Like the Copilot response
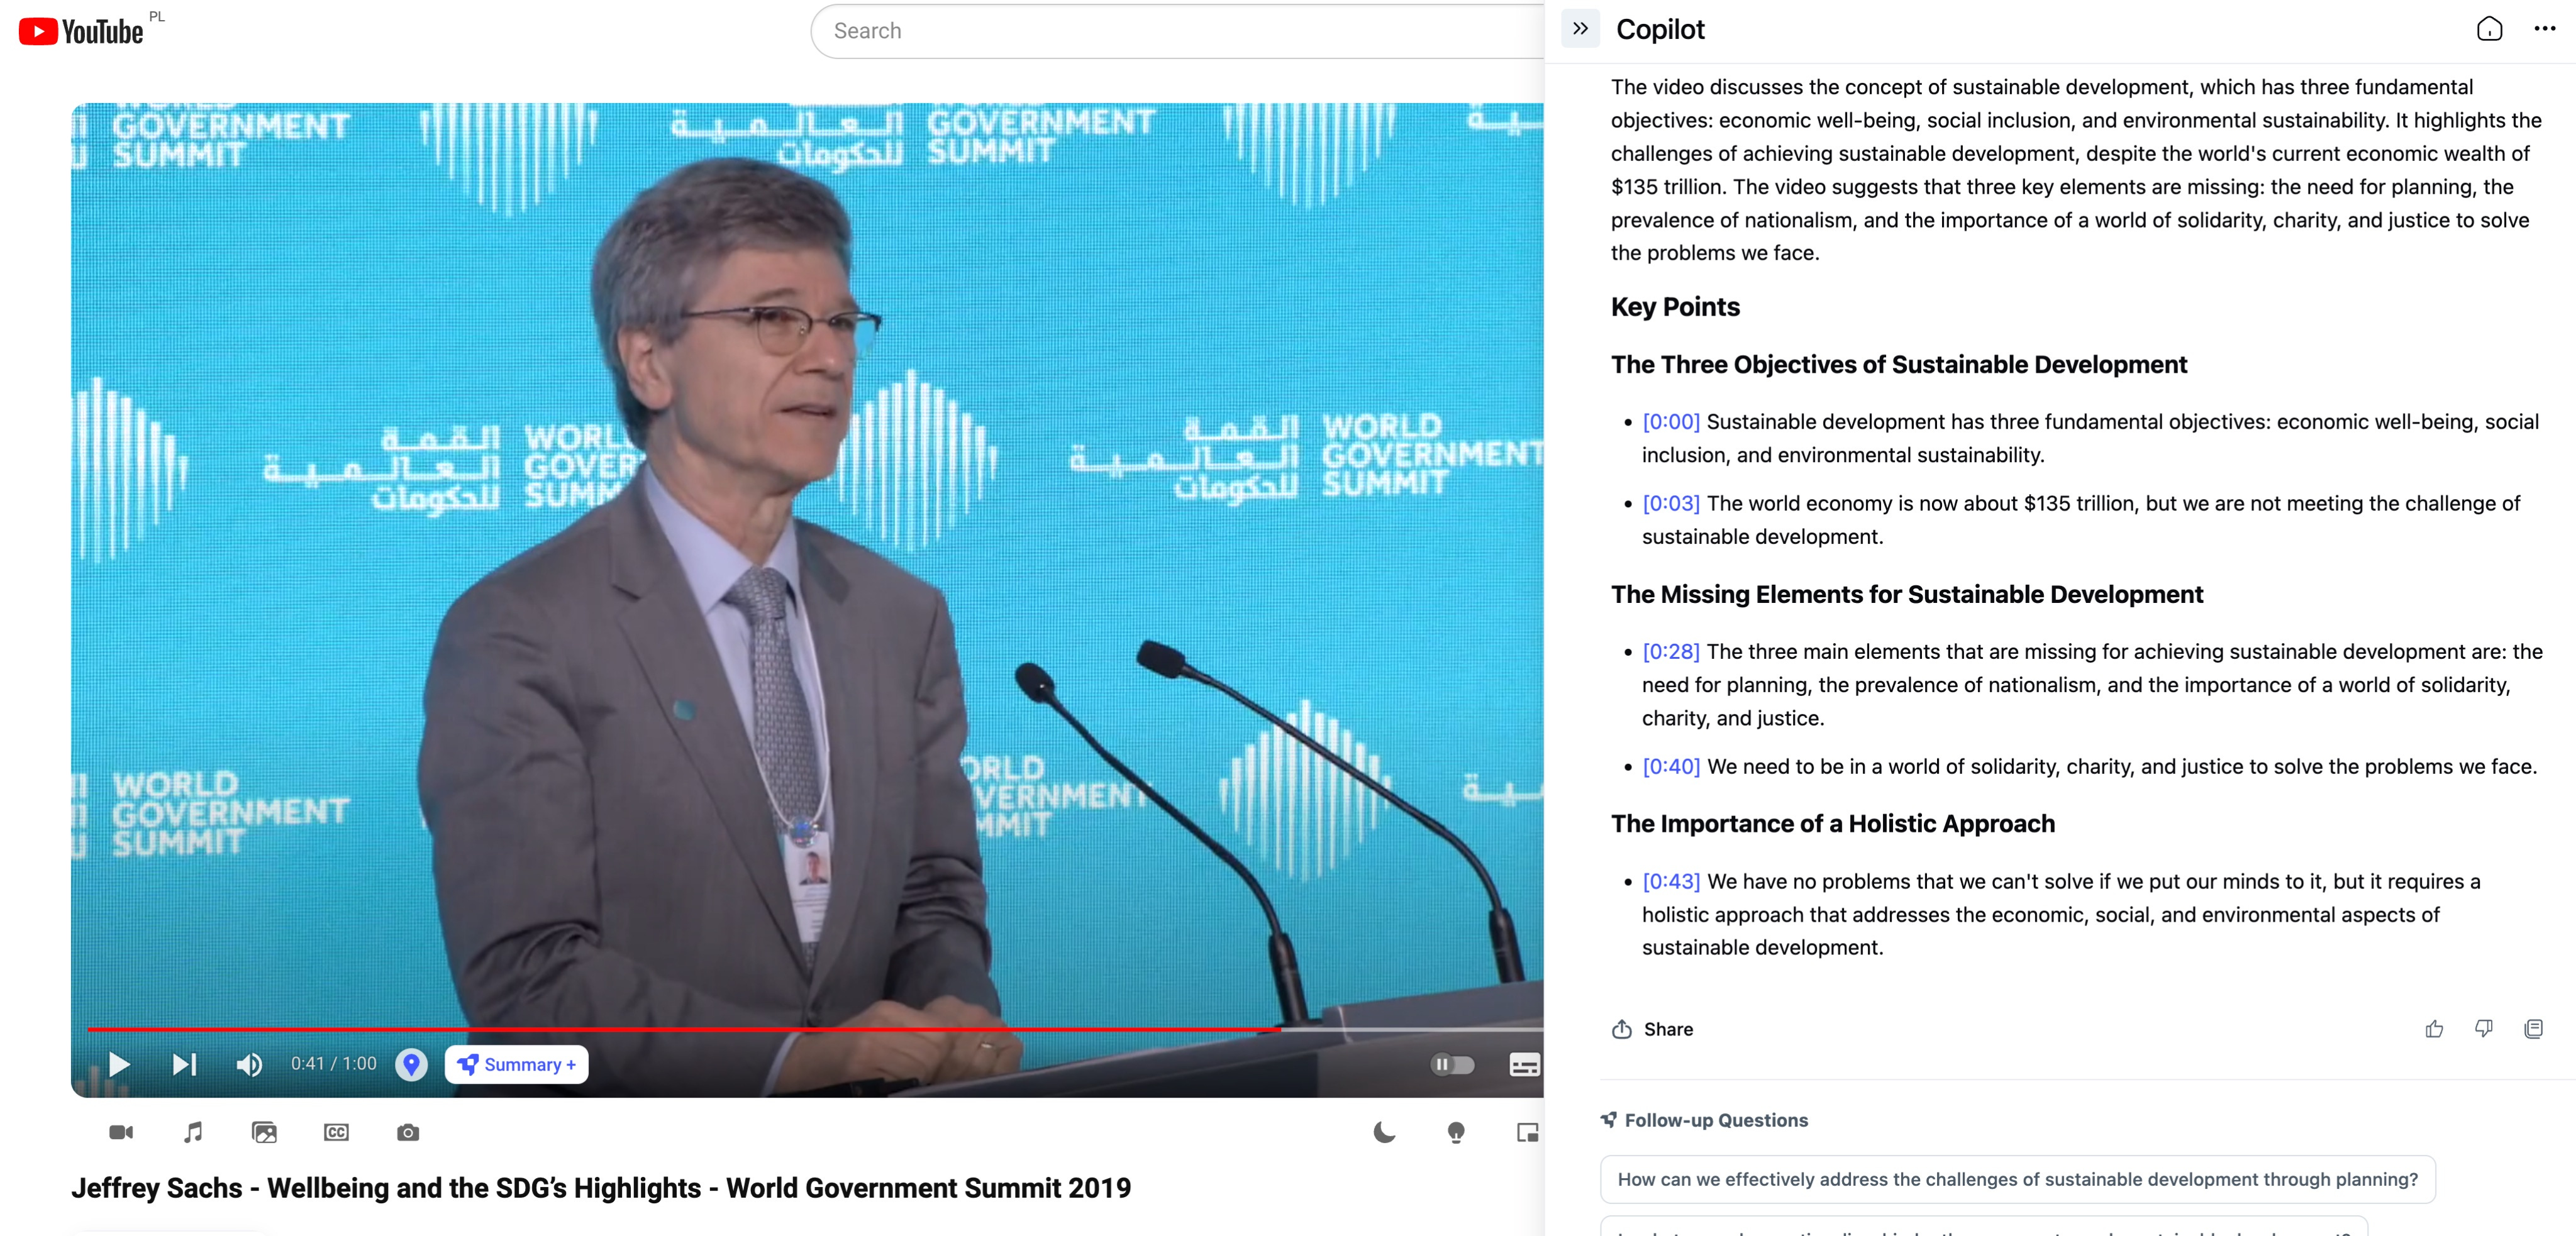 pos(2434,1029)
